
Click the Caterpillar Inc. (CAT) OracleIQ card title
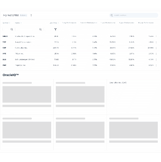point(118,83)
